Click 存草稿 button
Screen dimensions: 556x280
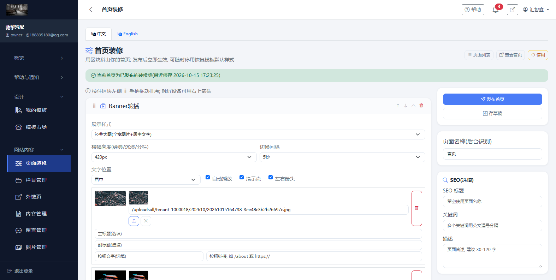[x=492, y=113]
